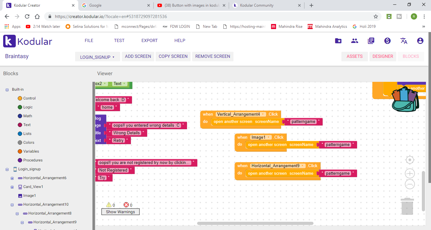Expand the Horizontal_Arrangement6 tree node
The height and width of the screenshot is (230, 431).
[12, 178]
